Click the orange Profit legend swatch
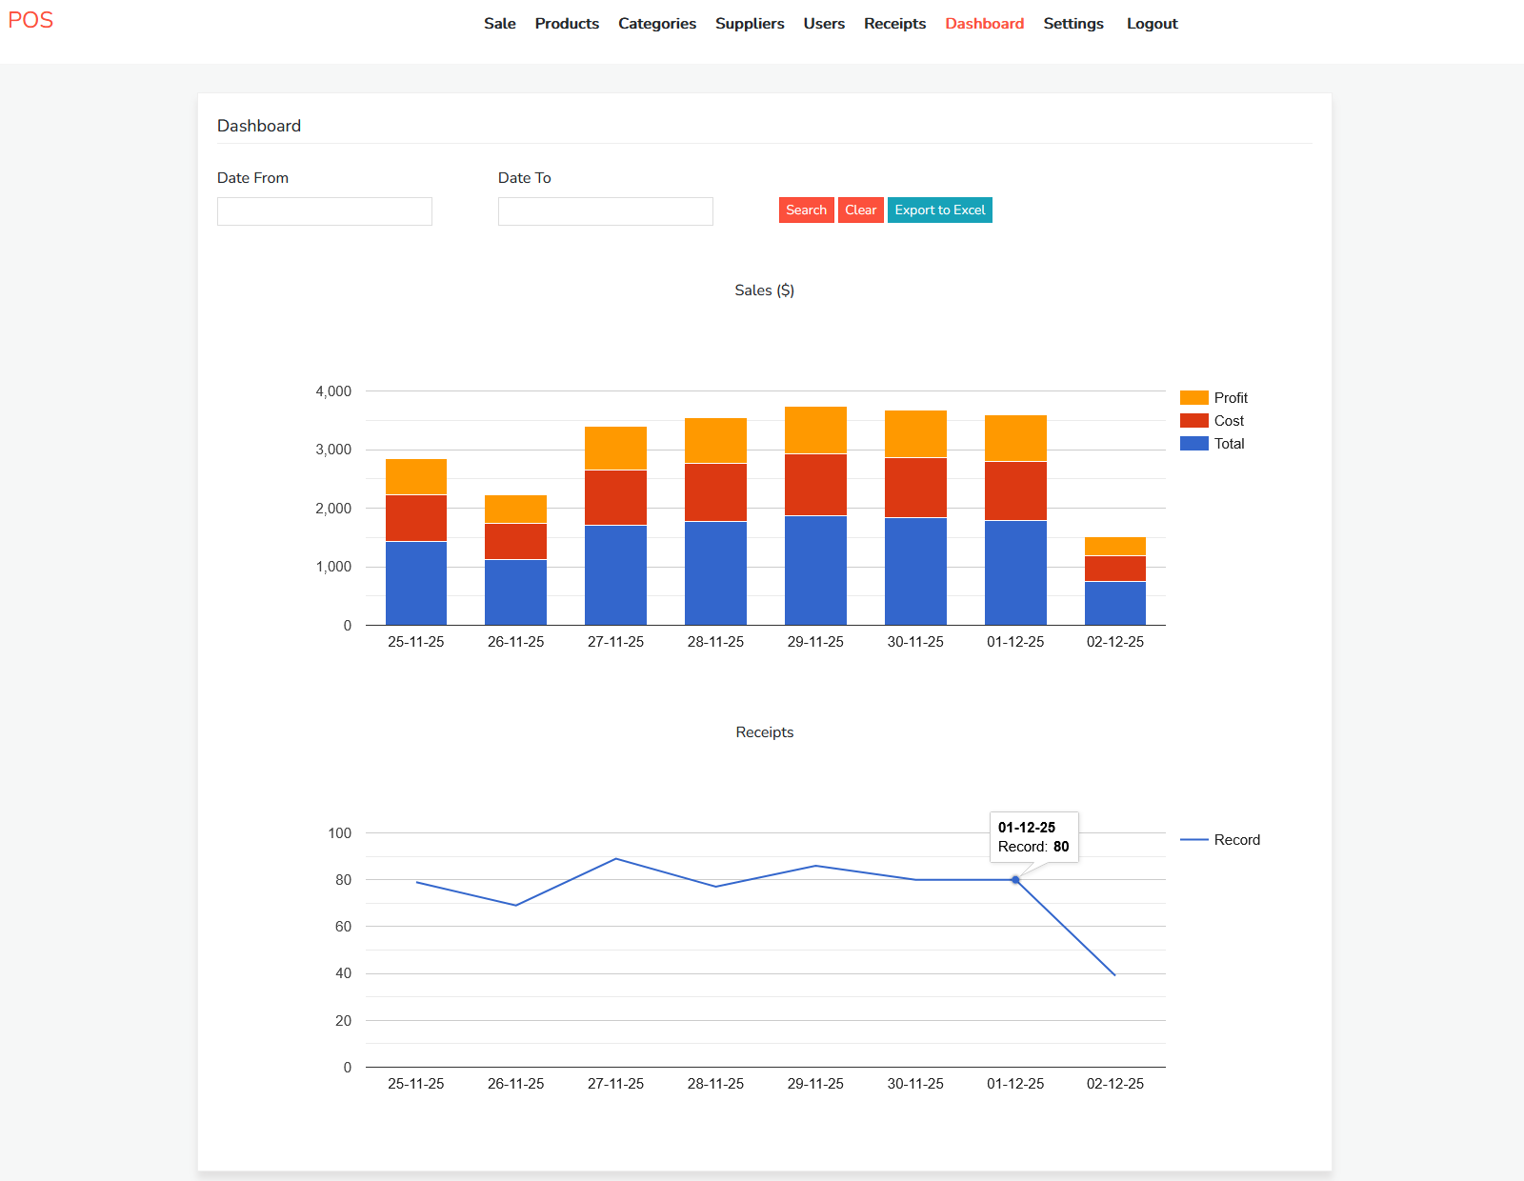The width and height of the screenshot is (1524, 1181). (1193, 398)
